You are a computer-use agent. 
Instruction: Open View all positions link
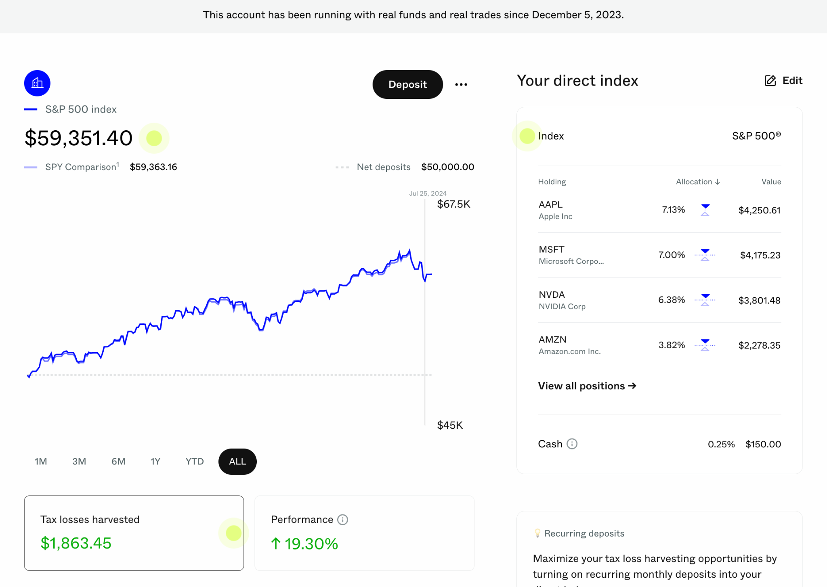pyautogui.click(x=587, y=386)
